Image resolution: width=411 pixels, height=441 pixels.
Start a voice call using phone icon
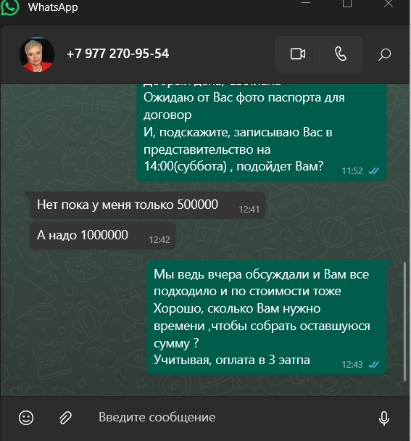[x=341, y=54]
